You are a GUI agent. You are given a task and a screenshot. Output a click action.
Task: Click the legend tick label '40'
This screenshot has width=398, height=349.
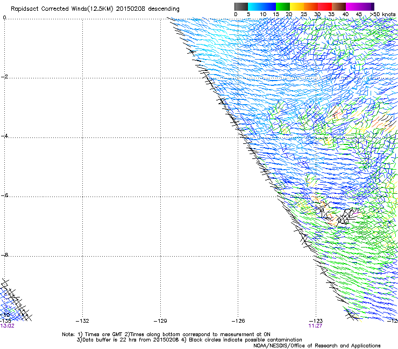(345, 14)
